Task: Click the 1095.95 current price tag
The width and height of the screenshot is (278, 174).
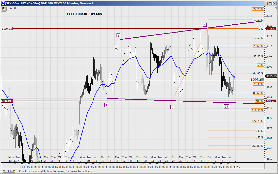Action: pyautogui.click(x=271, y=76)
